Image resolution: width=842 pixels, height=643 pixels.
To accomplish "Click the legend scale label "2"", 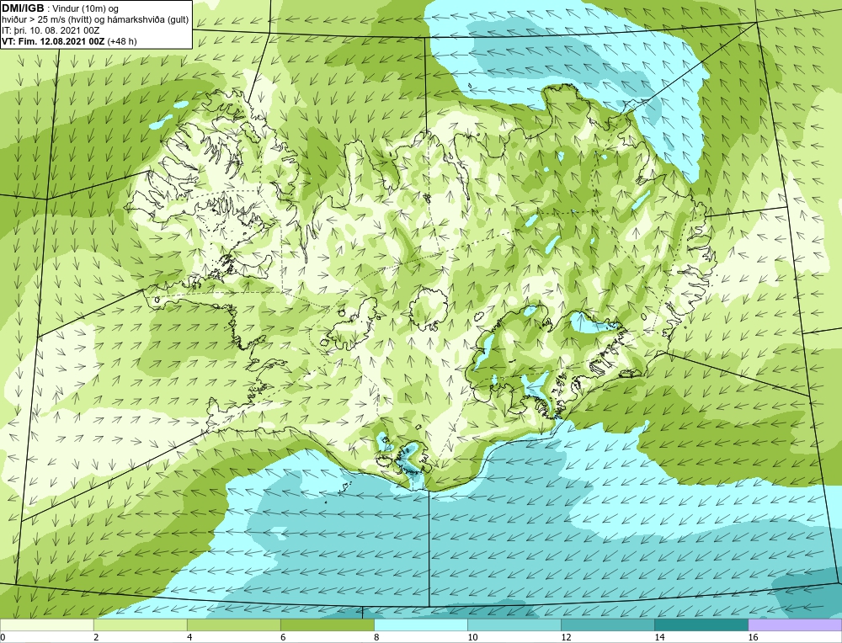I will click(96, 637).
